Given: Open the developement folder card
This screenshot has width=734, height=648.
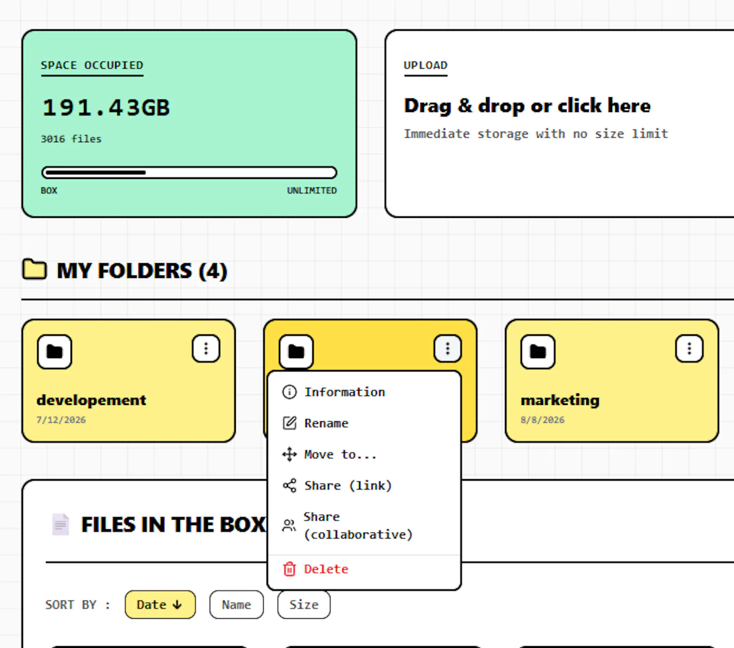Looking at the screenshot, I should pyautogui.click(x=128, y=381).
